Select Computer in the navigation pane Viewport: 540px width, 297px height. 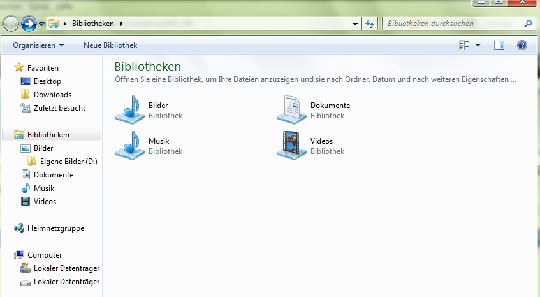tap(45, 255)
